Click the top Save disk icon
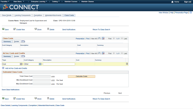This screenshot has width=193, height=109. click(x=3, y=29)
